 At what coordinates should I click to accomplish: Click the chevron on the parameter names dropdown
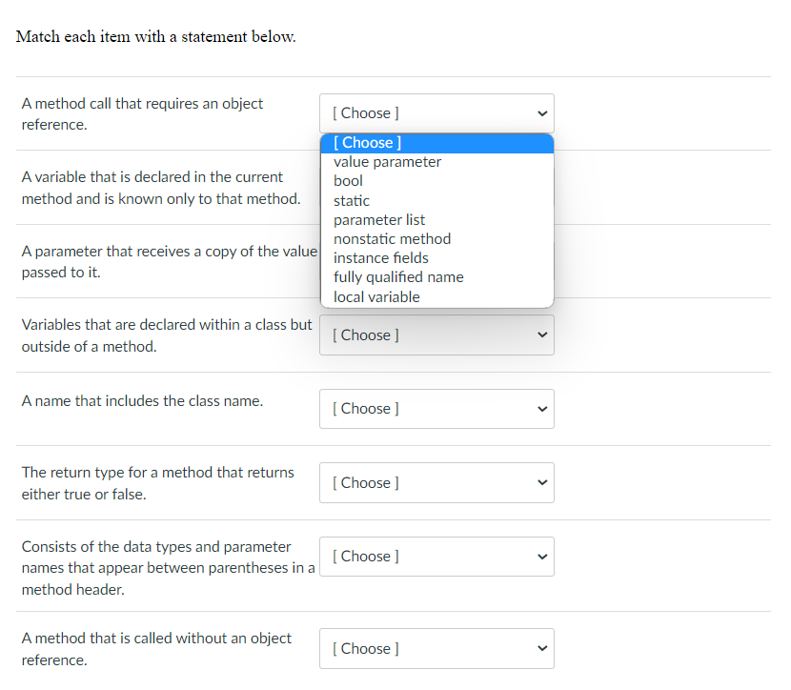pos(542,556)
